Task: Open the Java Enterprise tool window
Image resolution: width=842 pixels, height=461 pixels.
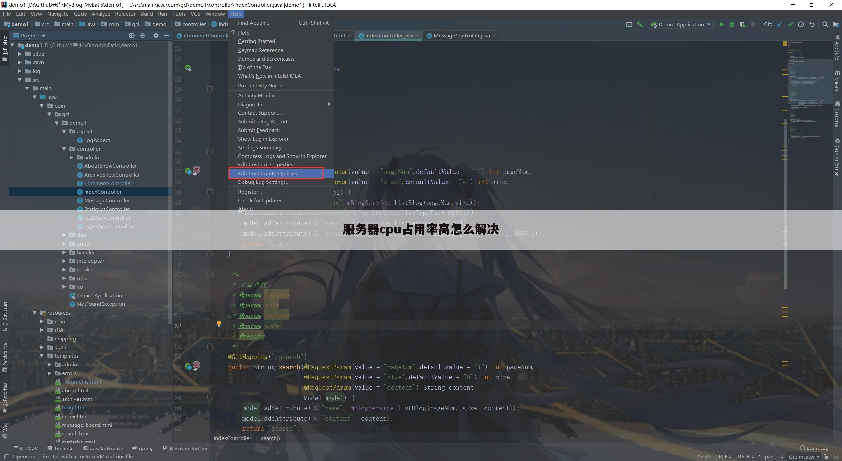Action: [103, 448]
